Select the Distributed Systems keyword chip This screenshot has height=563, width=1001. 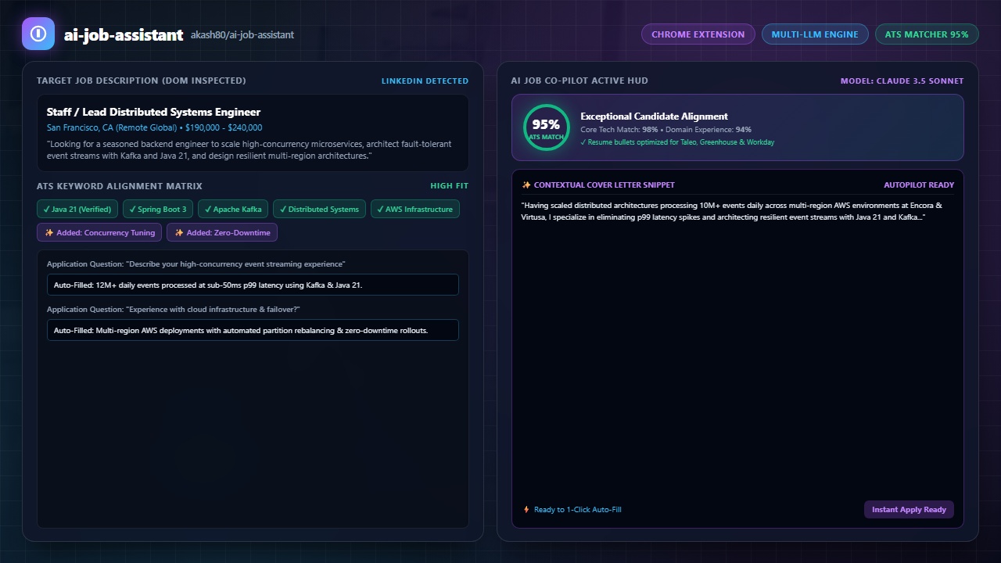319,210
